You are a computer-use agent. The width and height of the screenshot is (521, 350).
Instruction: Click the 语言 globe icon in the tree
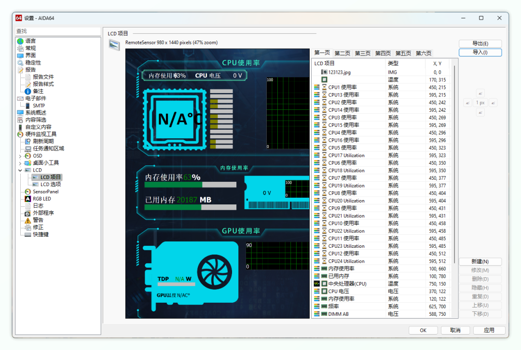tap(20, 41)
